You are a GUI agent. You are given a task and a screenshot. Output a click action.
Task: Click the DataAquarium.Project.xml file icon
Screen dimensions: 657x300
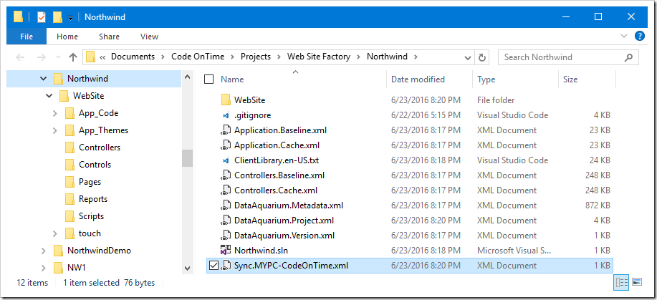pyautogui.click(x=226, y=221)
